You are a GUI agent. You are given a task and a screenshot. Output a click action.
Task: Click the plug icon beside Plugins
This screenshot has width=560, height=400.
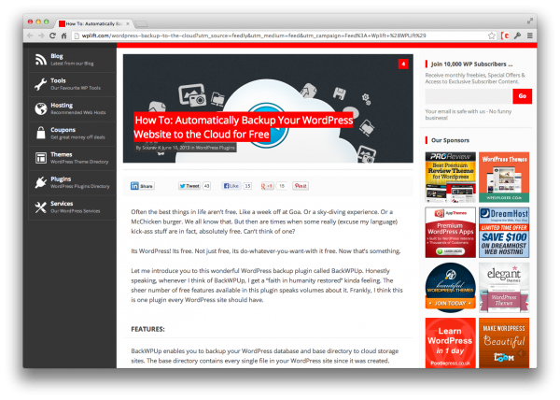[41, 182]
